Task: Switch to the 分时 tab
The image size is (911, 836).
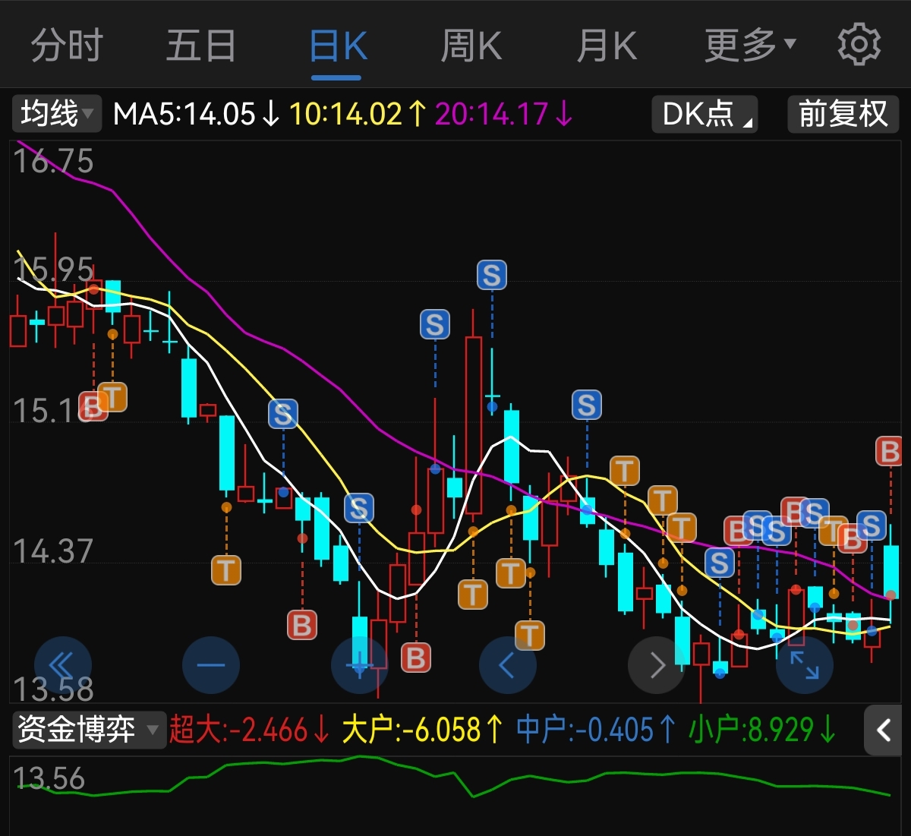Action: click(x=67, y=46)
